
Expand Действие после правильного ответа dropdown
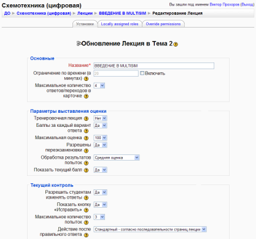click(150, 229)
